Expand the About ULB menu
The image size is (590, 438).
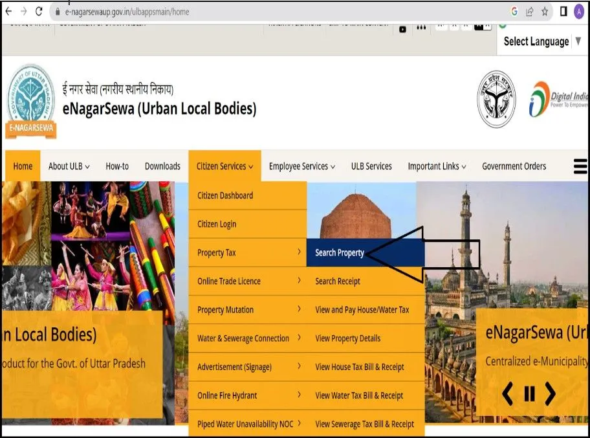69,166
